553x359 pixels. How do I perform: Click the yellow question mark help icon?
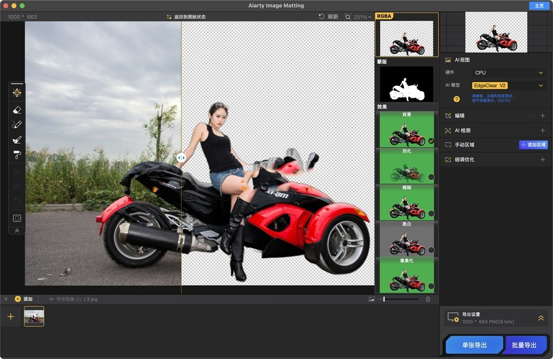point(457,99)
